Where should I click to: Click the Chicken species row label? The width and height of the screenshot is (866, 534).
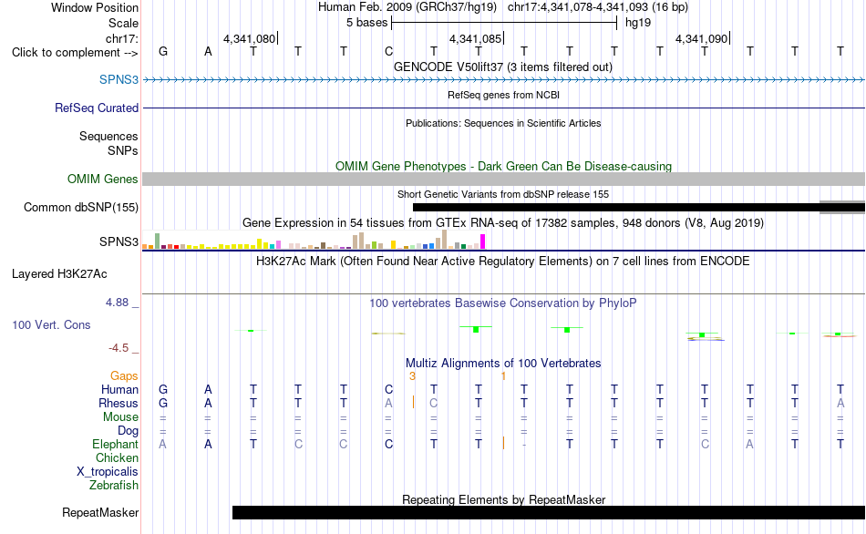tap(117, 457)
